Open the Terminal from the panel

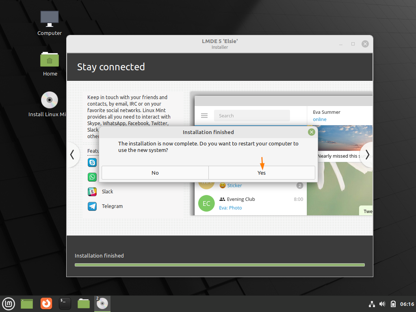coord(65,304)
